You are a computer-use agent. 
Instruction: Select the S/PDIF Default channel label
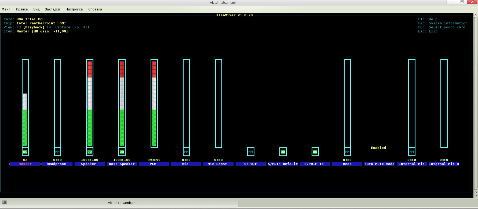point(283,164)
